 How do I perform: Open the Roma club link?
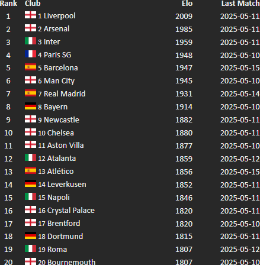pyautogui.click(x=57, y=250)
